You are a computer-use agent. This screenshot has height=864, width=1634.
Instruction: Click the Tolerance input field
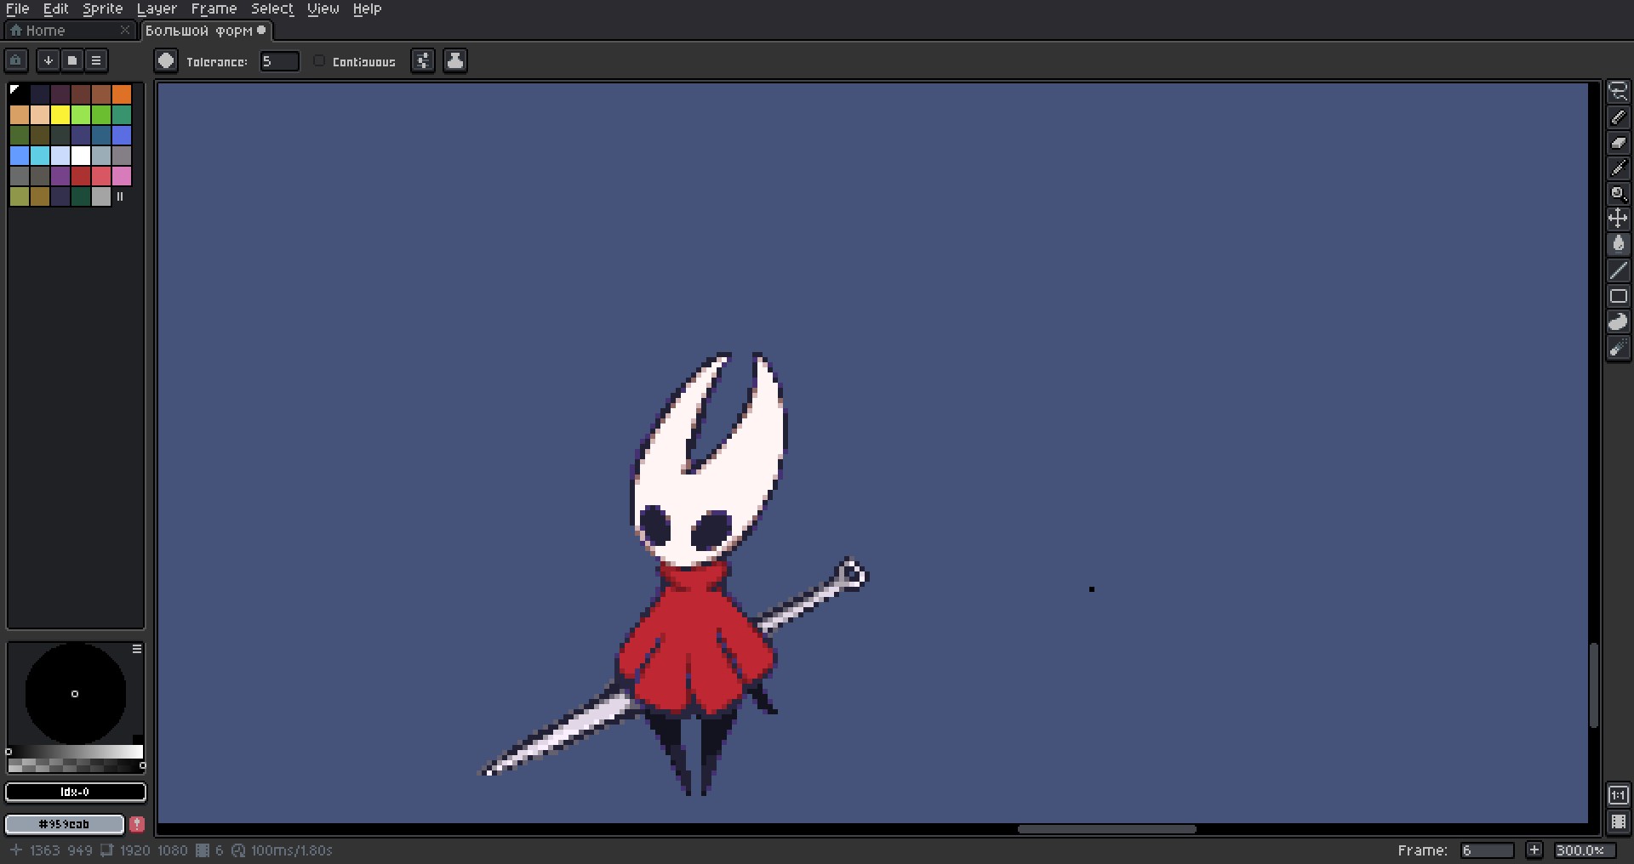(x=279, y=61)
